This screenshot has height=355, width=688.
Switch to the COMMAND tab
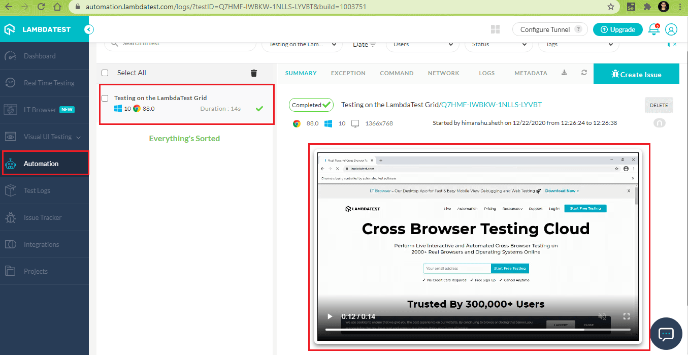click(x=397, y=73)
